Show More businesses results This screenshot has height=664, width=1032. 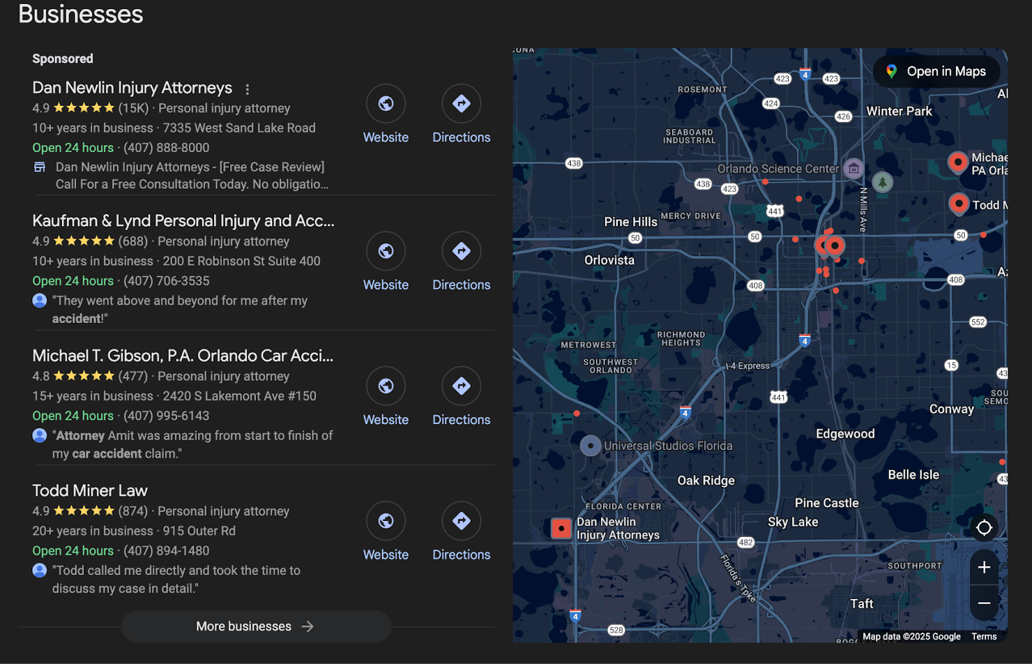tap(255, 627)
